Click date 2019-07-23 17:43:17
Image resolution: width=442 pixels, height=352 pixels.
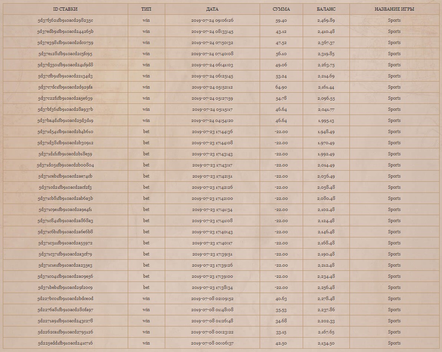tap(212, 165)
